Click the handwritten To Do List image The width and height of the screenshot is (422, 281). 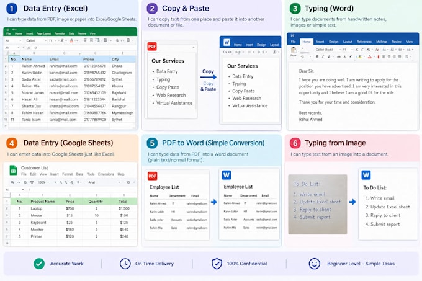point(318,204)
